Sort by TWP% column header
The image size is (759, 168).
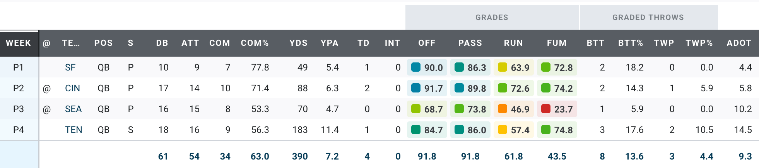click(699, 43)
